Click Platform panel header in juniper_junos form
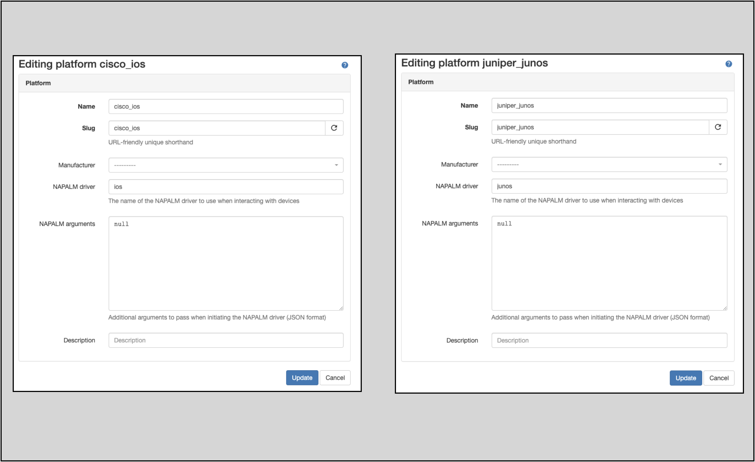 (568, 82)
